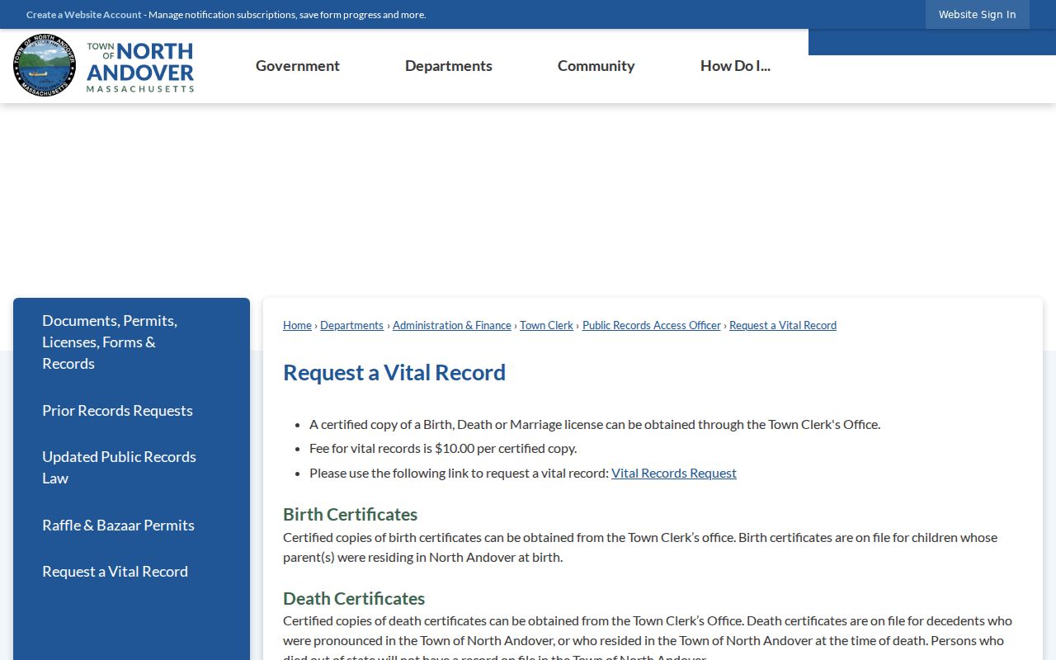Viewport: 1056px width, 660px height.
Task: Open the Government menu
Action: coord(298,66)
